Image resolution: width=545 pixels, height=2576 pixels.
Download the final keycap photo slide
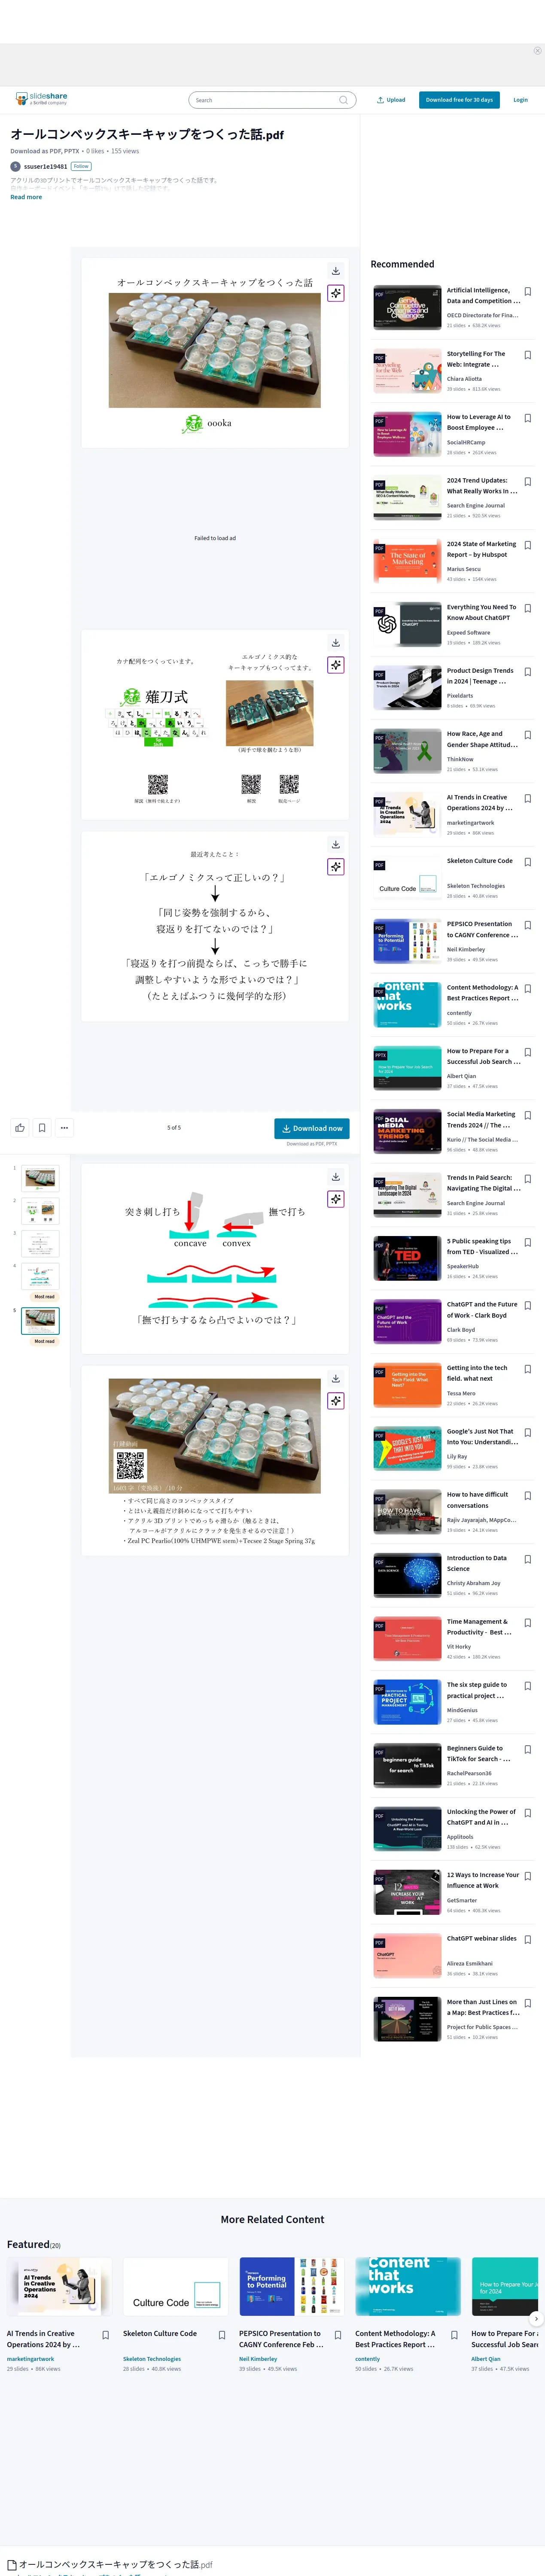(336, 1379)
